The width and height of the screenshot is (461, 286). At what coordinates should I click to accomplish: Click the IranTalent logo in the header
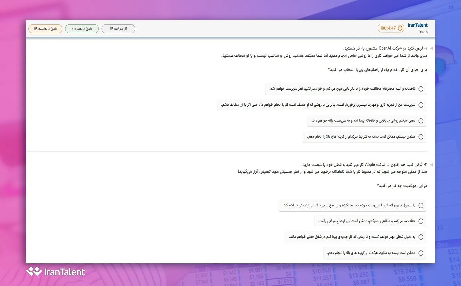tap(418, 25)
